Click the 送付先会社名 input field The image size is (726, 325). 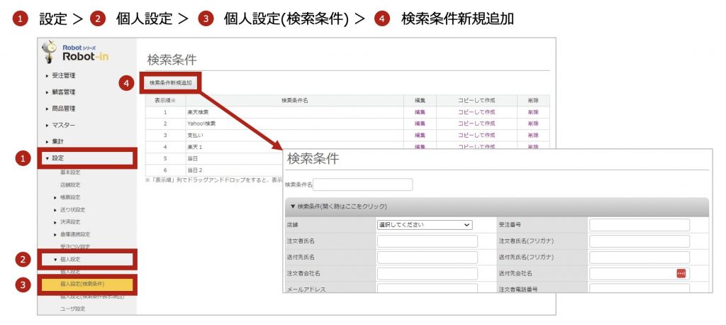(640, 273)
